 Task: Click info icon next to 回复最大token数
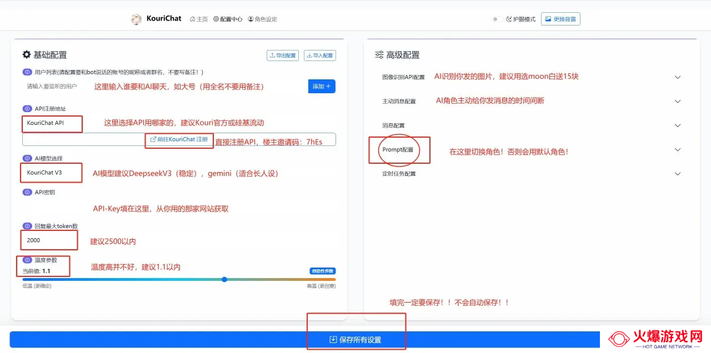(27, 226)
